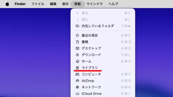Click the house icon beside ホーム
The width and height of the screenshot is (173, 97).
[x=77, y=61]
